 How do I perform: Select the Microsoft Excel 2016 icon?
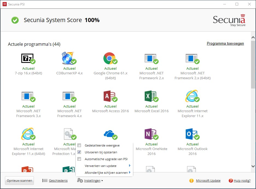[x=151, y=96]
